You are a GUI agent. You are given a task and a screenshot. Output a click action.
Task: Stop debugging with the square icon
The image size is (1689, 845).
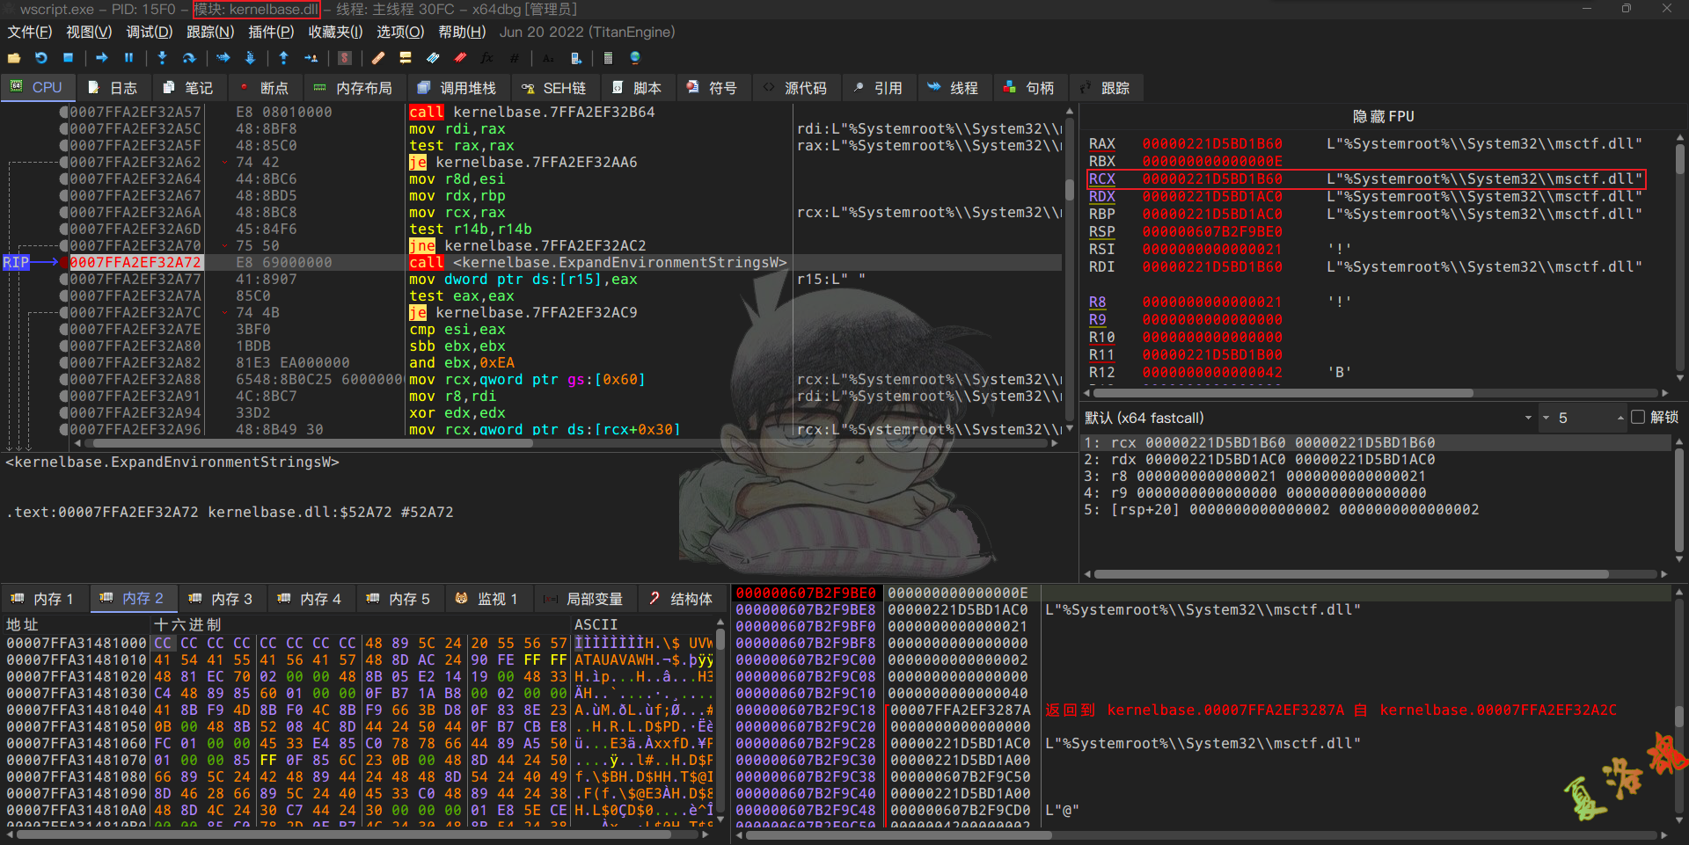[x=68, y=58]
